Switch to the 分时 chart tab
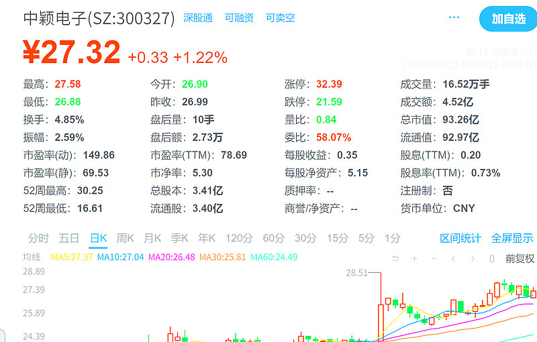Viewport: 537px width, 342px height. click(x=38, y=238)
